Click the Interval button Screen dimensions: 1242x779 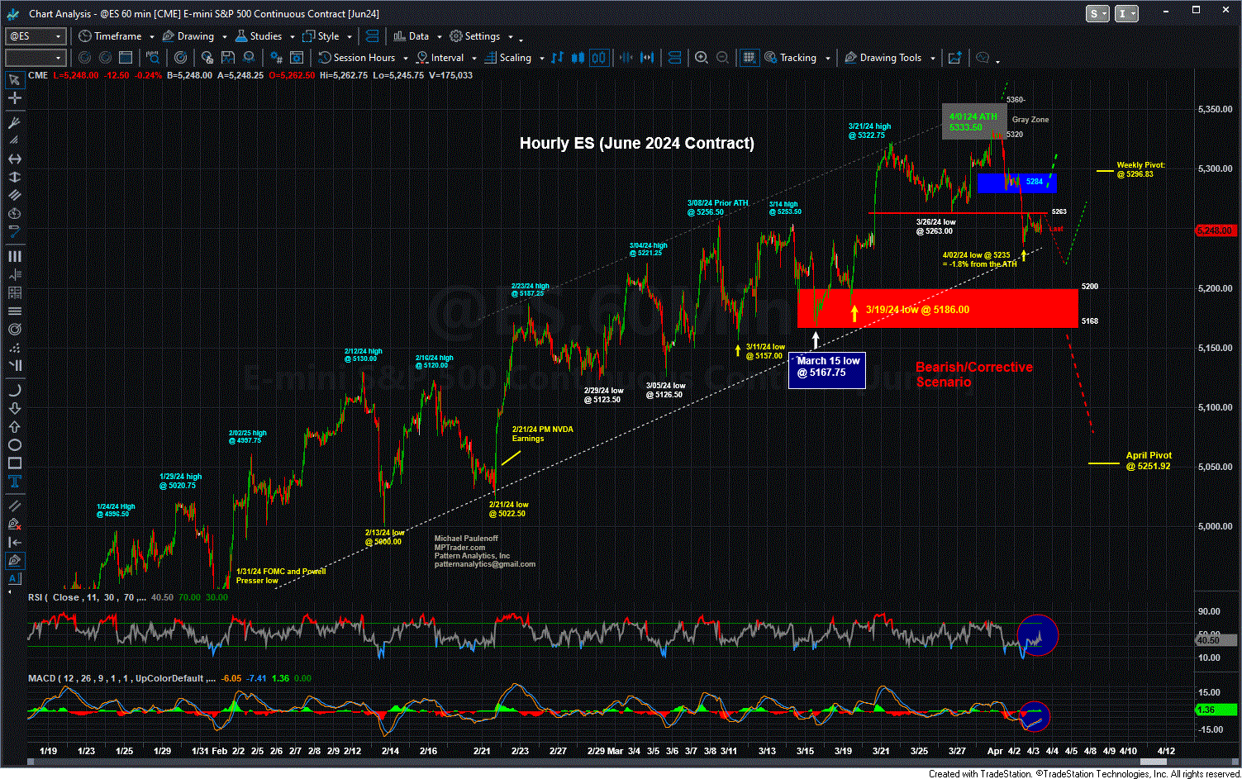440,58
